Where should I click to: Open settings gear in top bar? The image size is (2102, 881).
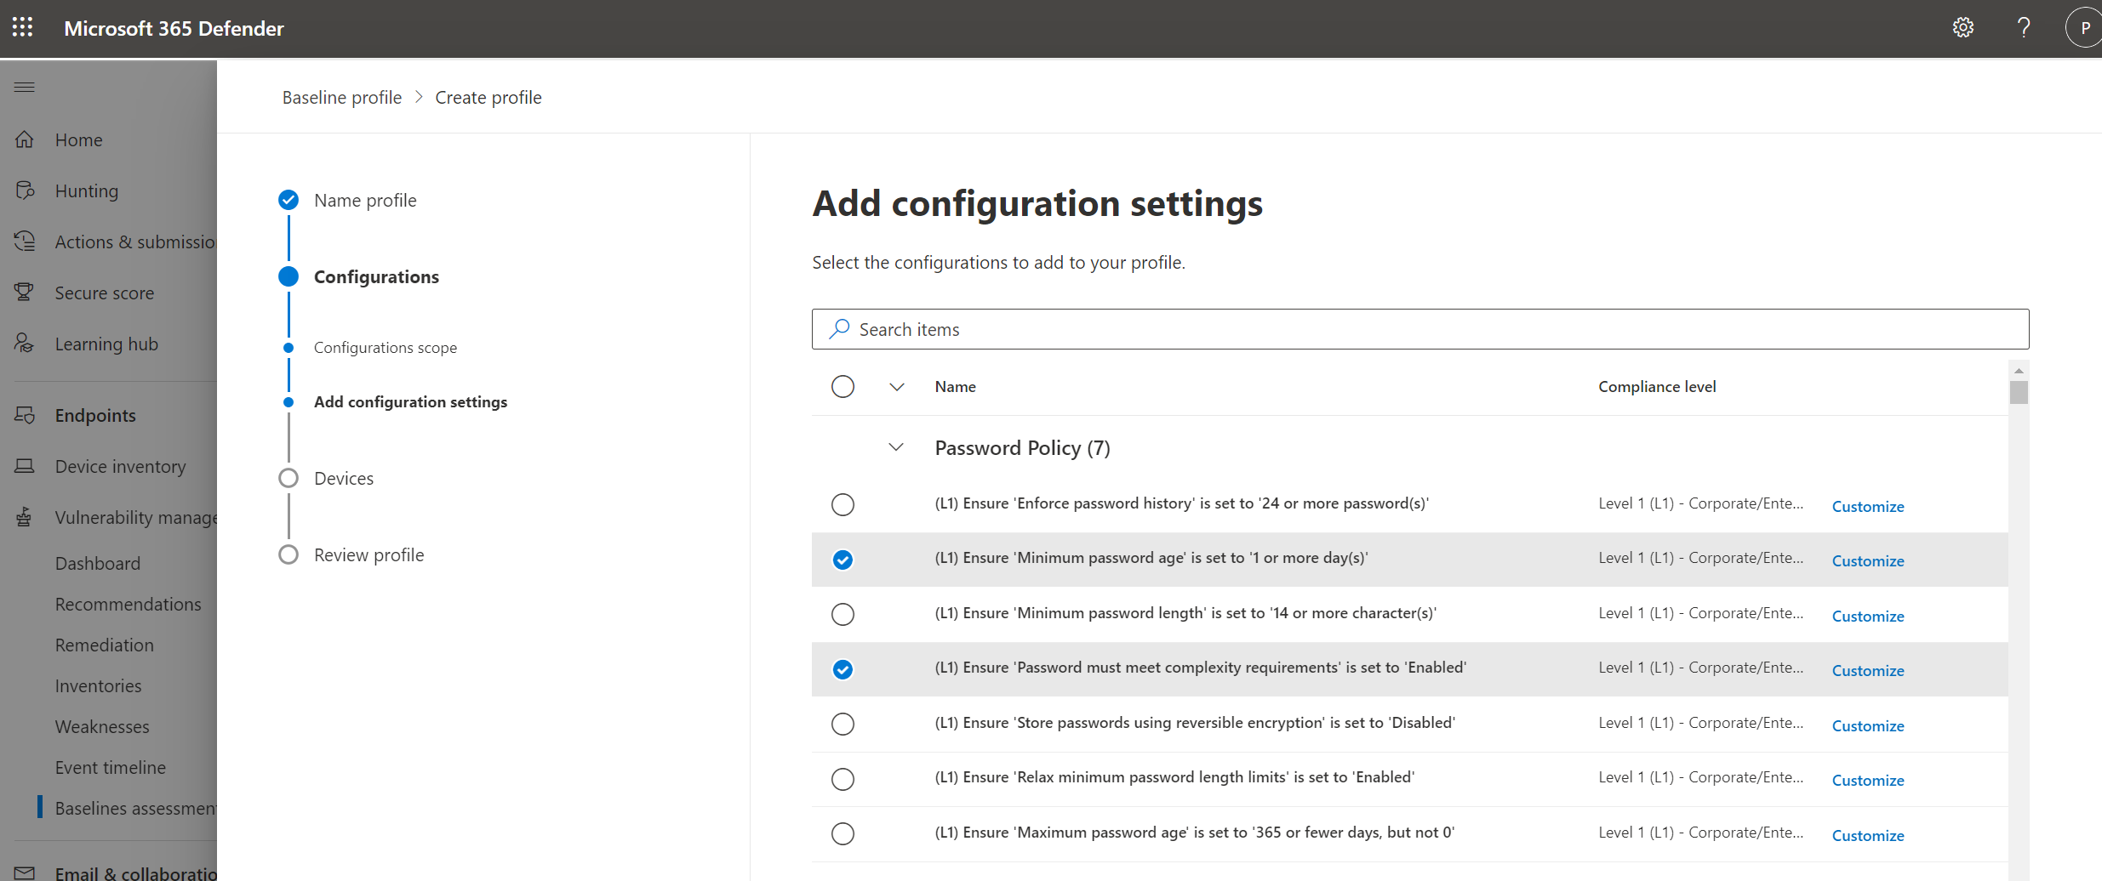pos(1962,28)
